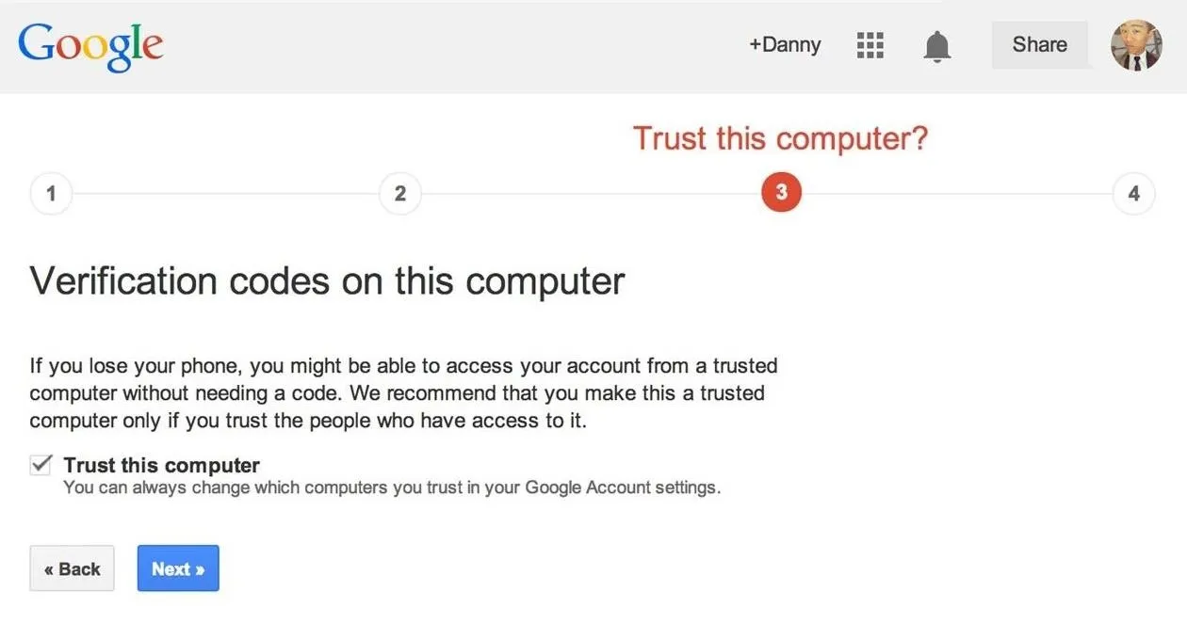Click the paragraph about losing your phone
Screen dimensions: 1187x639
405,392
